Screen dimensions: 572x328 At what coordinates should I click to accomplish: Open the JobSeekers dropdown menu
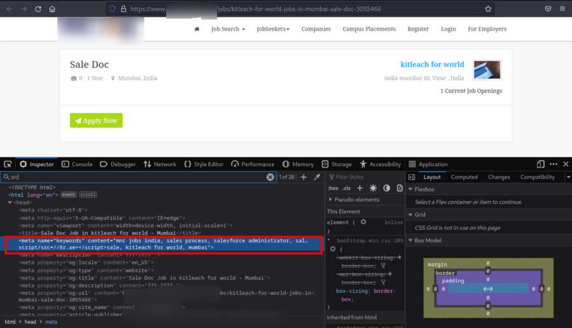tap(273, 29)
